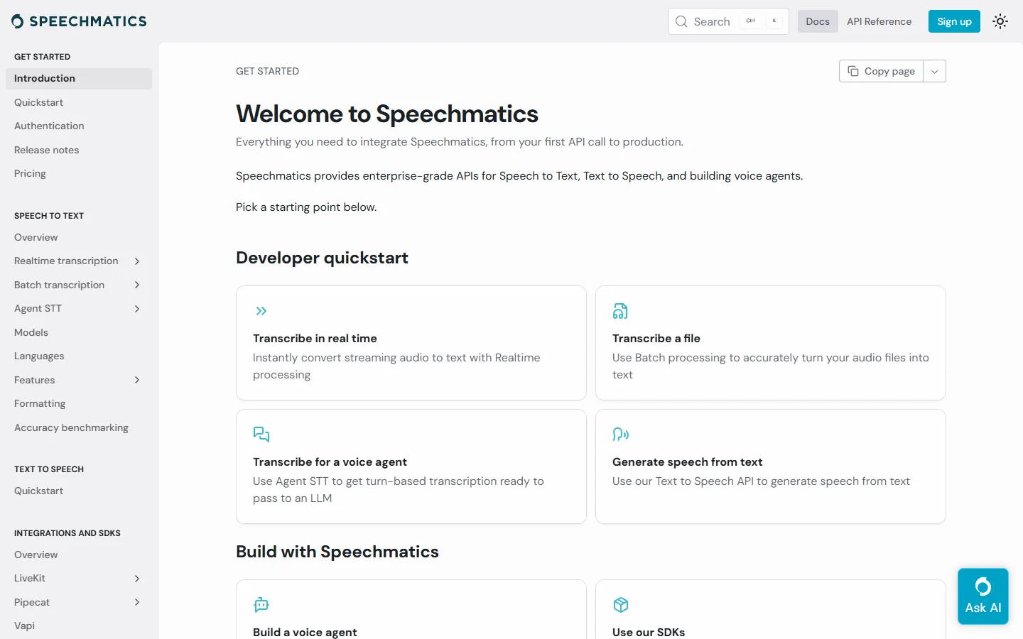Screen dimensions: 1023x639
Task: Click the speaking head icon for speech generation
Action: pyautogui.click(x=621, y=434)
